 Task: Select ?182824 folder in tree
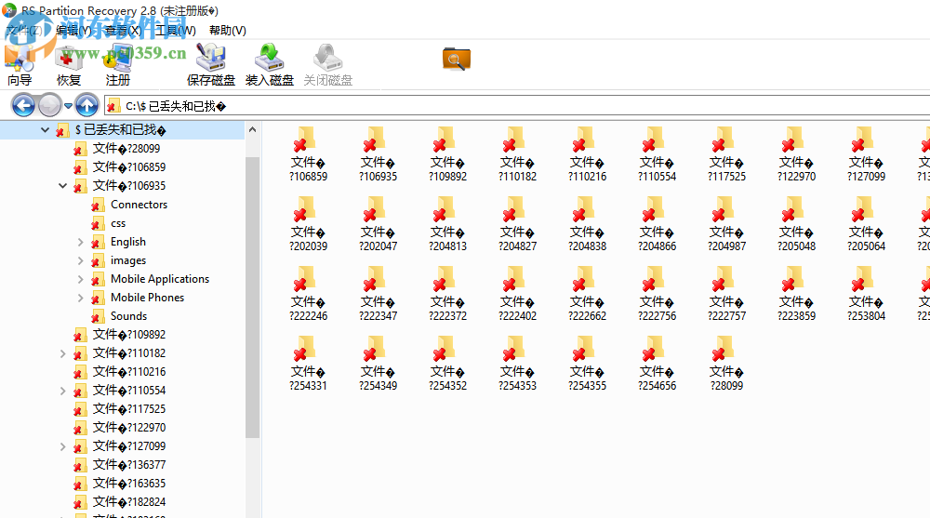tap(129, 502)
